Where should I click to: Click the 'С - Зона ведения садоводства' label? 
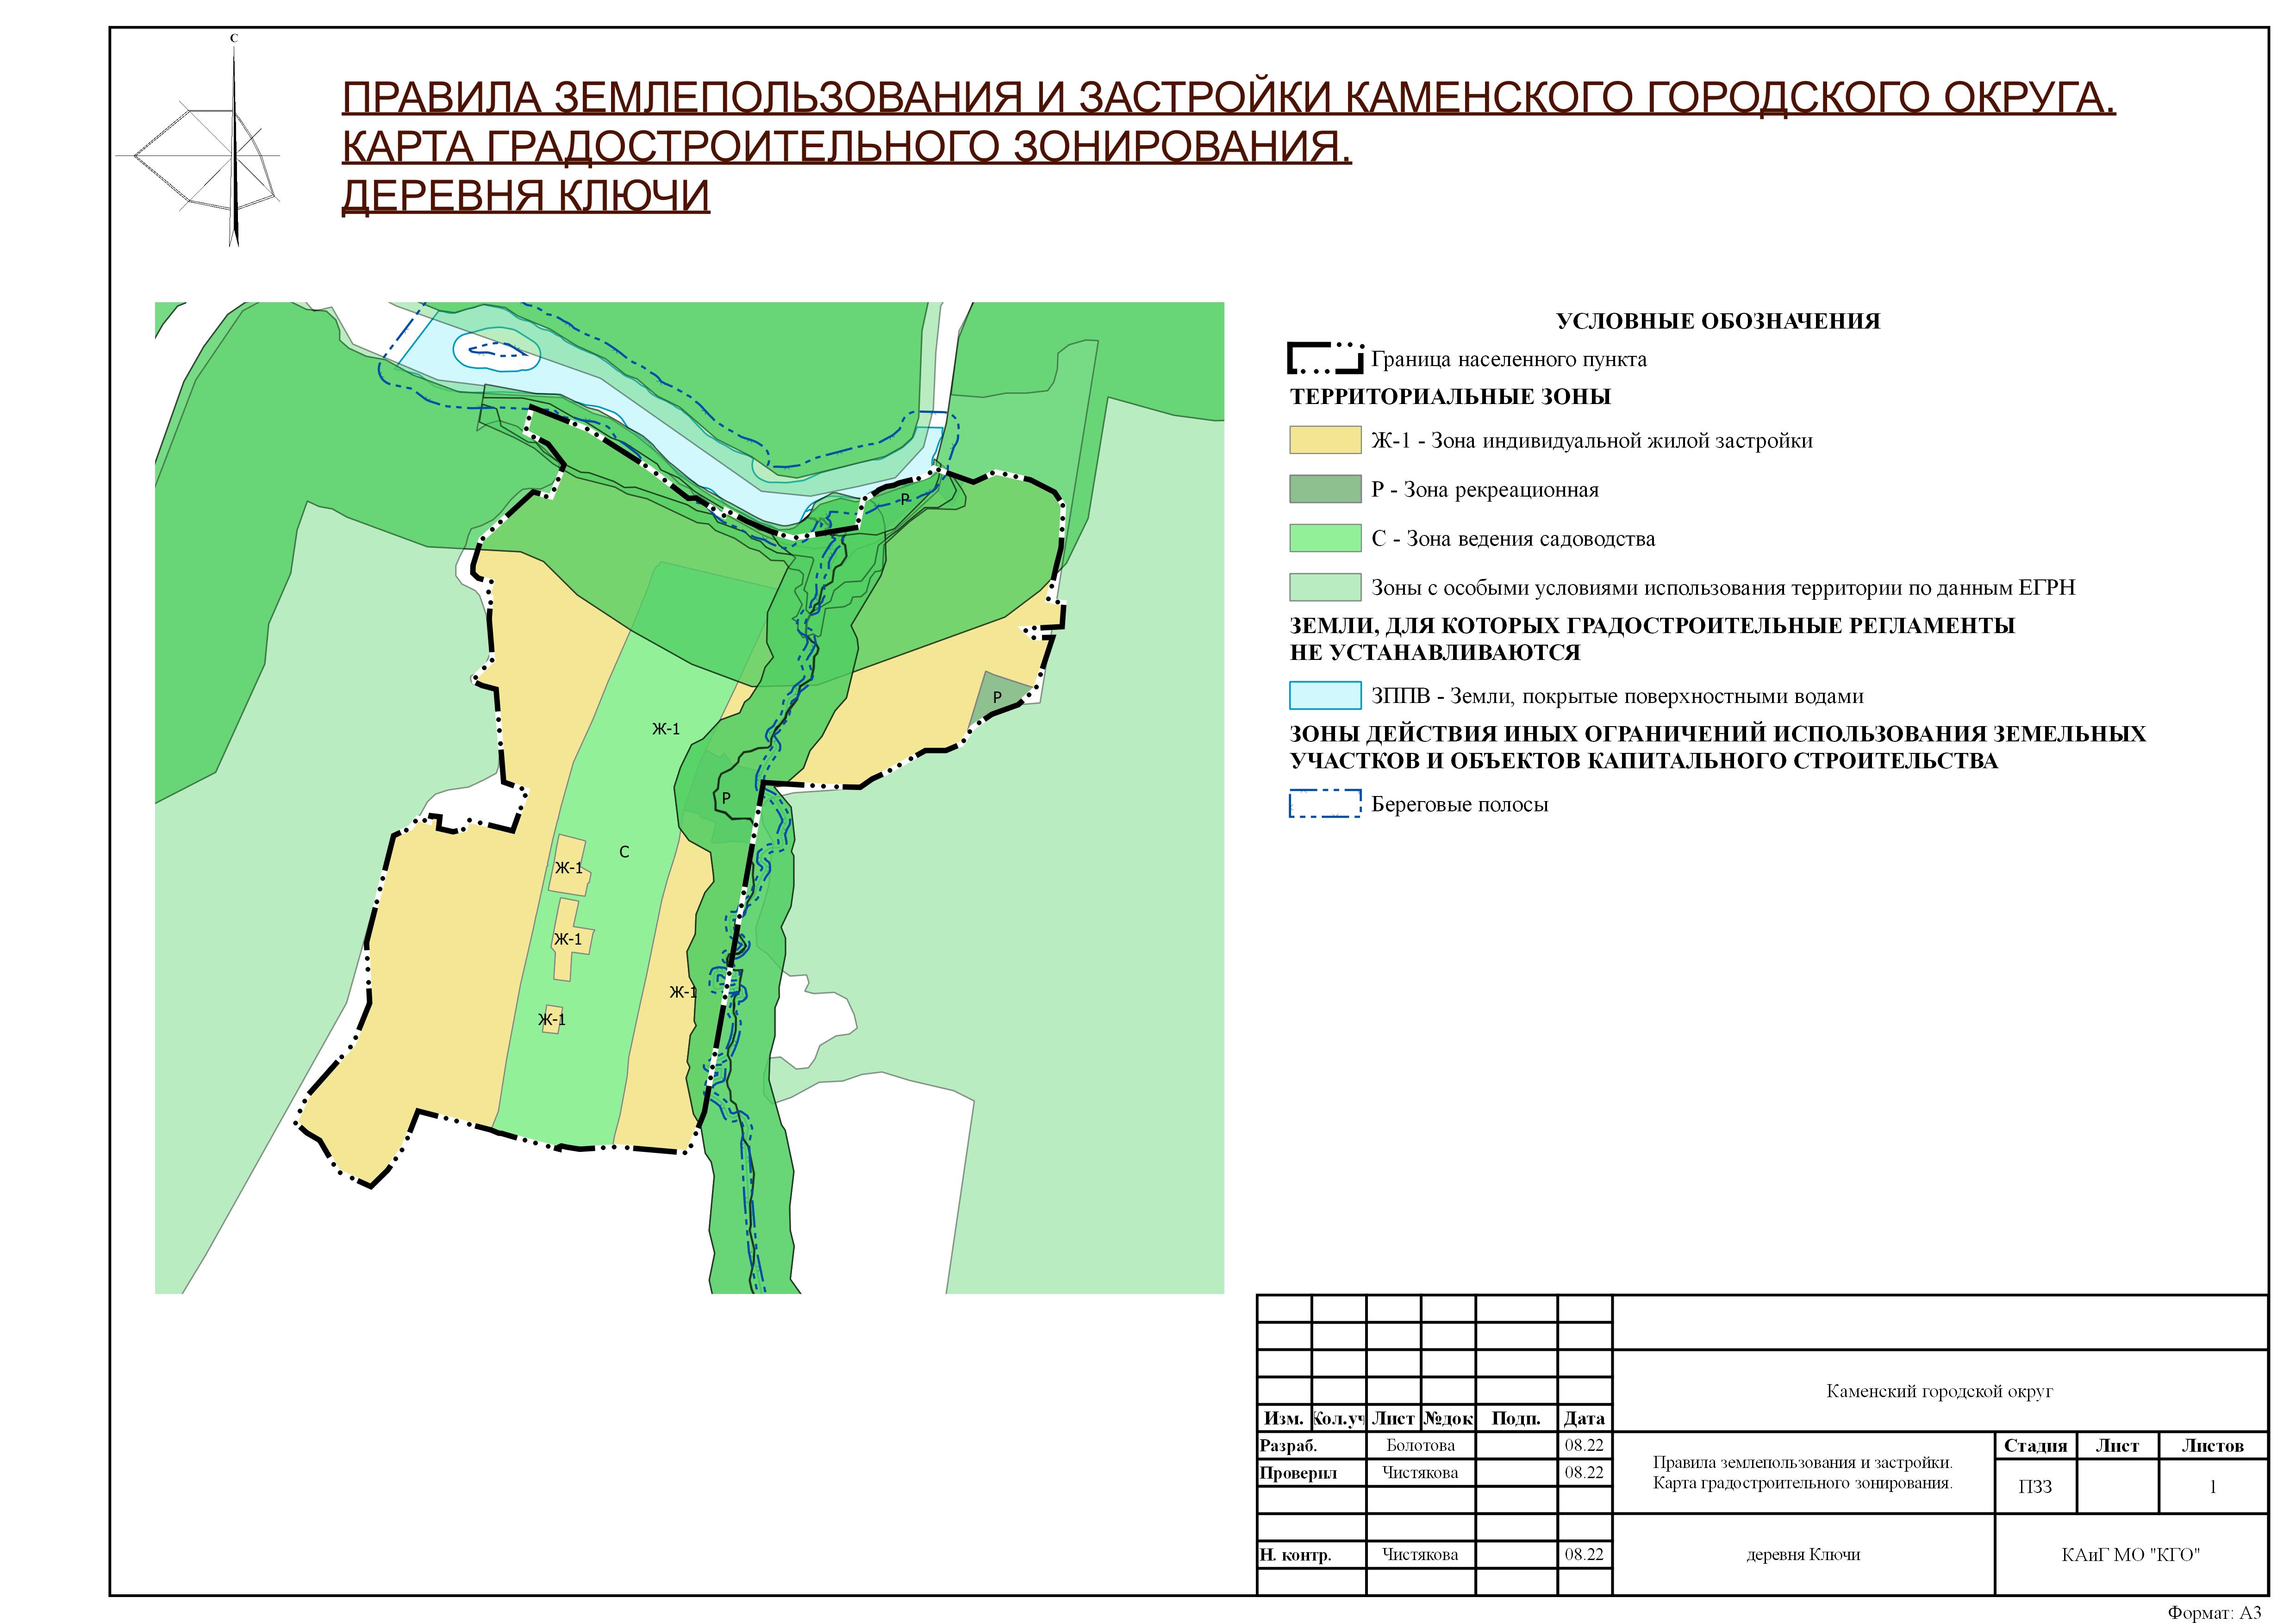click(x=1513, y=539)
